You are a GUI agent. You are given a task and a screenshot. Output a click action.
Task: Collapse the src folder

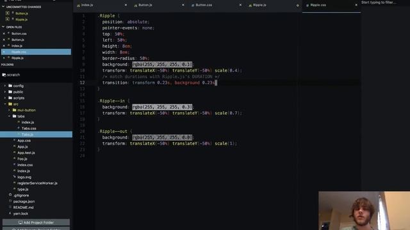[5, 104]
